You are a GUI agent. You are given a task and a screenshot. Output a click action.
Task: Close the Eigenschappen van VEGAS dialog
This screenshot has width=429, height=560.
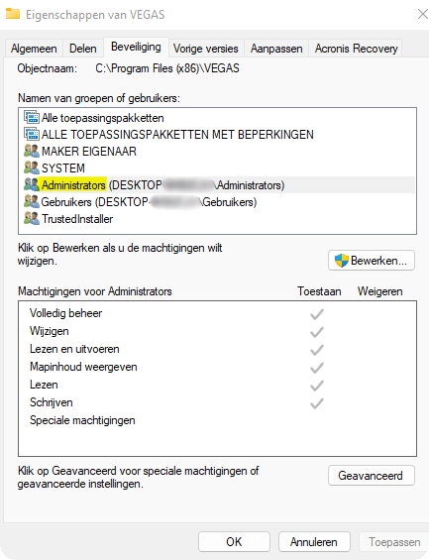[x=423, y=14]
